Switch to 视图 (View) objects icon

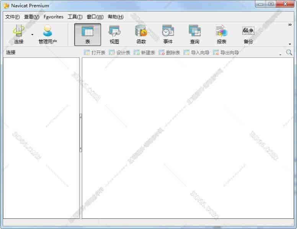[114, 34]
